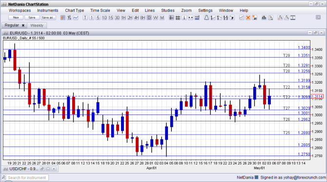Toggle the chart grid icon
Image resolution: width=327 pixels, height=182 pixels.
coord(178,18)
